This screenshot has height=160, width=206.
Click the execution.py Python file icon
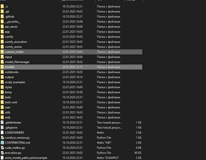point(2,153)
